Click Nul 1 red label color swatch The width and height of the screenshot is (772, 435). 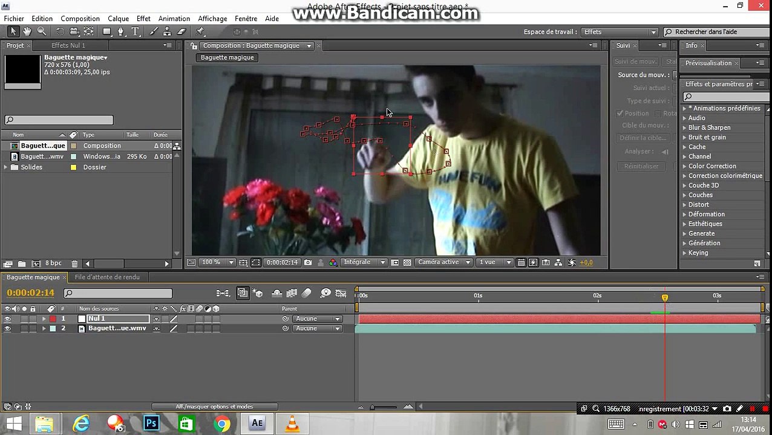click(x=53, y=318)
